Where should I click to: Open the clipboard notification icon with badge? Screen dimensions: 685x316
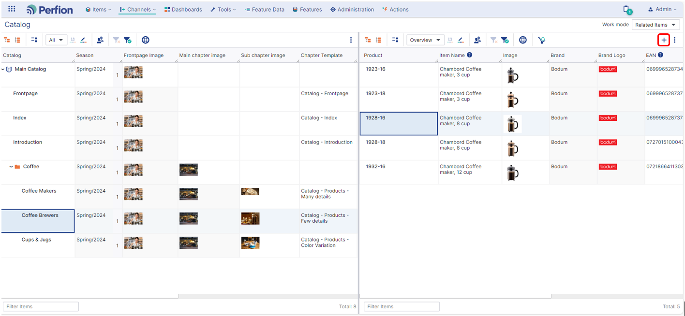(627, 10)
